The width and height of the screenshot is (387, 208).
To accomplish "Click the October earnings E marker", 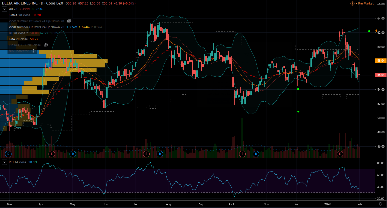I will (x=242, y=154).
